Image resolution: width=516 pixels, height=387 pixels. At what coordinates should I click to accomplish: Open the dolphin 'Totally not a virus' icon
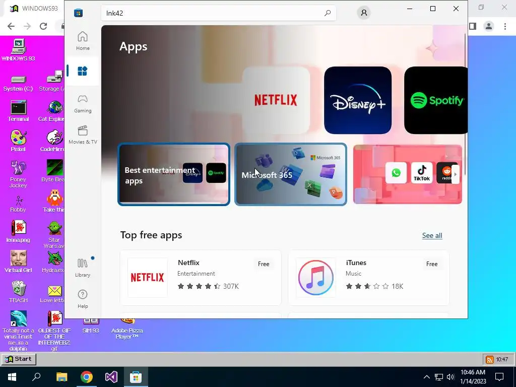pyautogui.click(x=19, y=331)
